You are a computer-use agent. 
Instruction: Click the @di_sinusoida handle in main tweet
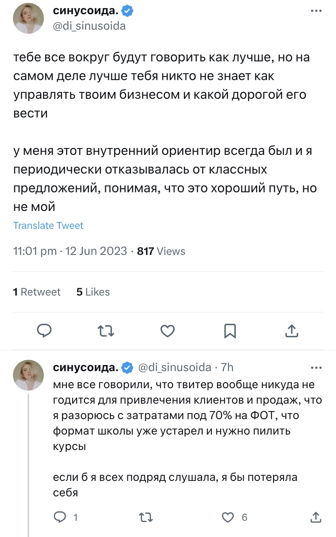click(x=89, y=26)
